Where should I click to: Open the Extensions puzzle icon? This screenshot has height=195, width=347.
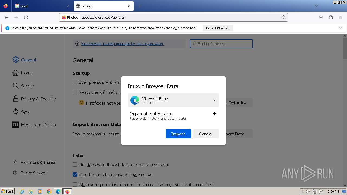click(331, 17)
